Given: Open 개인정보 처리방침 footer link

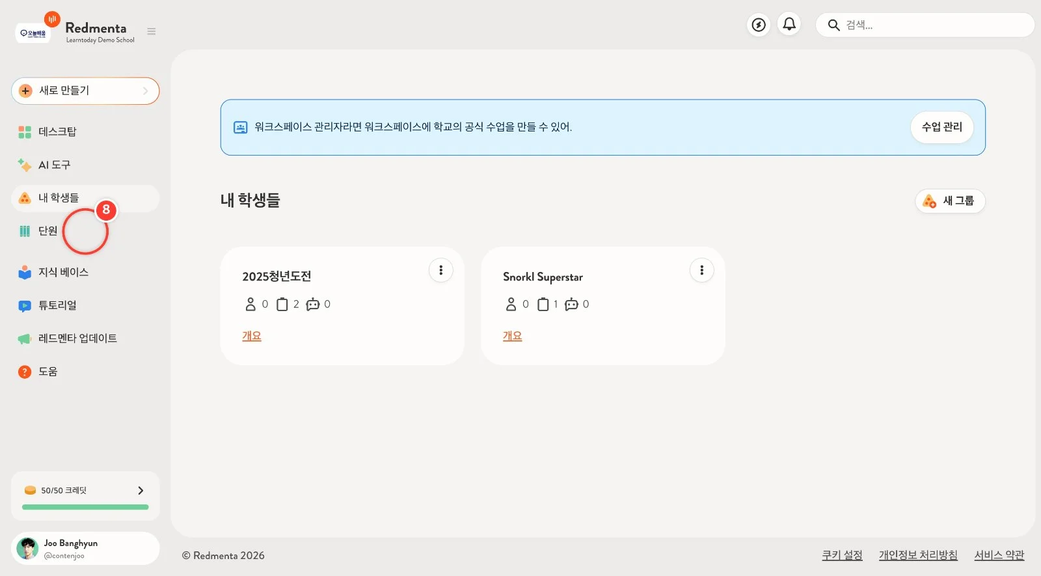Looking at the screenshot, I should click(918, 555).
